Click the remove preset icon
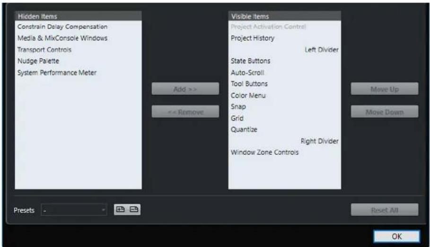The width and height of the screenshot is (430, 247). coord(134,210)
